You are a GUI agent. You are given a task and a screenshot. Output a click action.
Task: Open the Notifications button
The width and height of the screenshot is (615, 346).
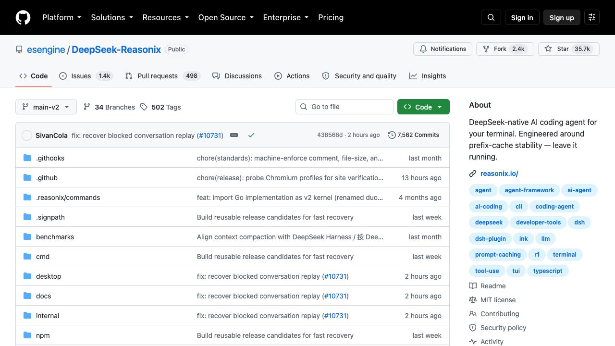coord(443,49)
